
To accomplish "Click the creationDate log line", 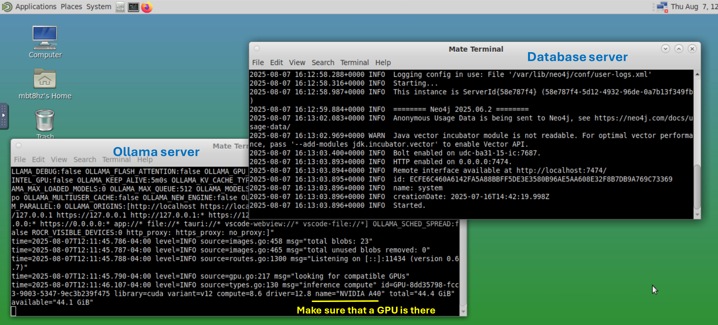I will click(399, 196).
